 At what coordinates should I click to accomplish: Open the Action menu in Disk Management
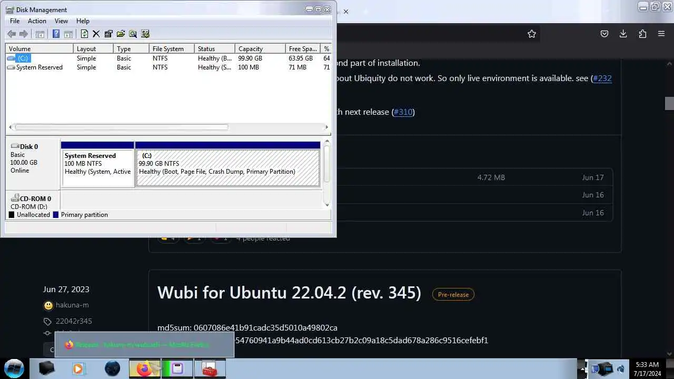(x=37, y=21)
